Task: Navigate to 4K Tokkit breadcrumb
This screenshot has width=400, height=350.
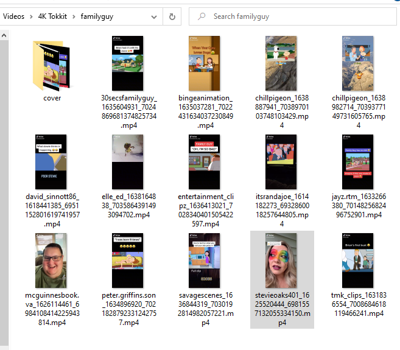Action: point(51,16)
